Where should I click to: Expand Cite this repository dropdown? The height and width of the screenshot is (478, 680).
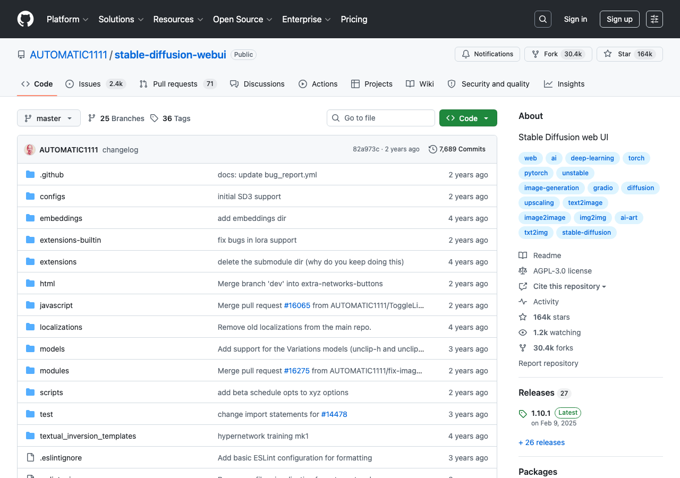(x=569, y=286)
